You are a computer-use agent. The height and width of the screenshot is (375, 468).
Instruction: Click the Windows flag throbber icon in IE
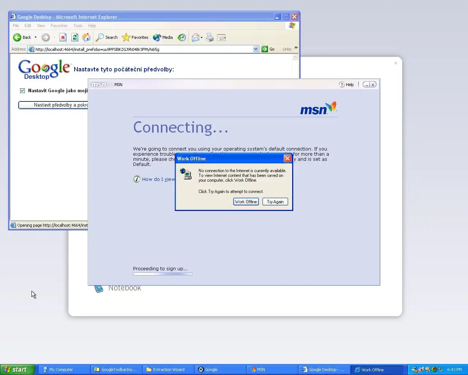292,26
